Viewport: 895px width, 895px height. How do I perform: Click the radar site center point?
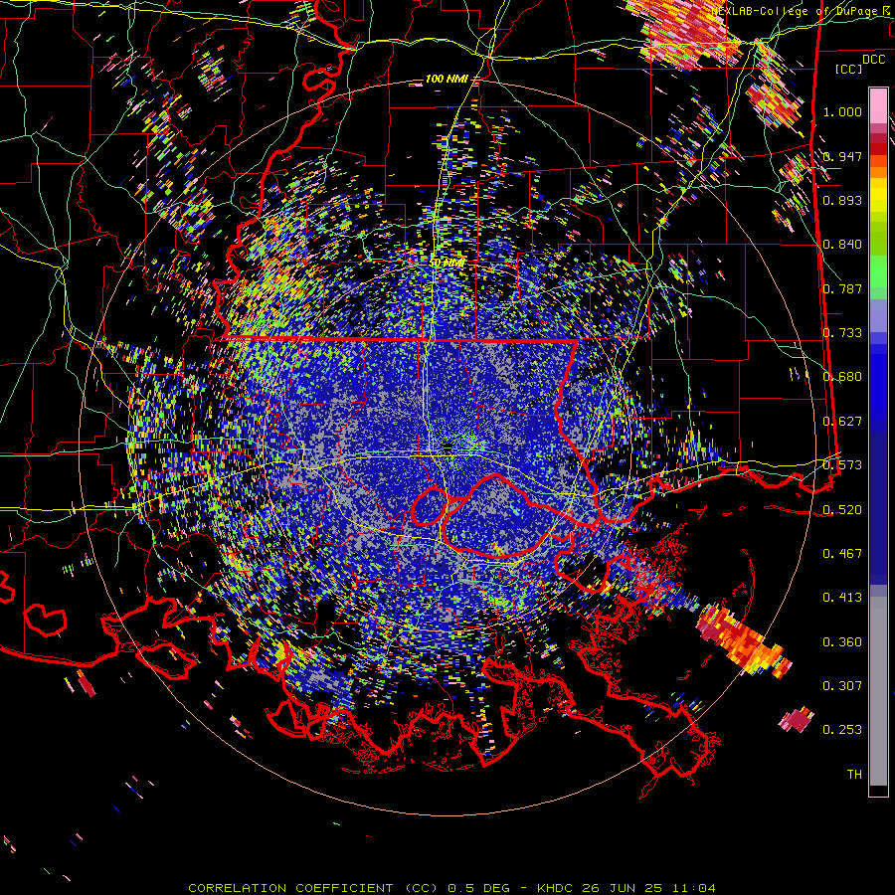click(x=447, y=448)
